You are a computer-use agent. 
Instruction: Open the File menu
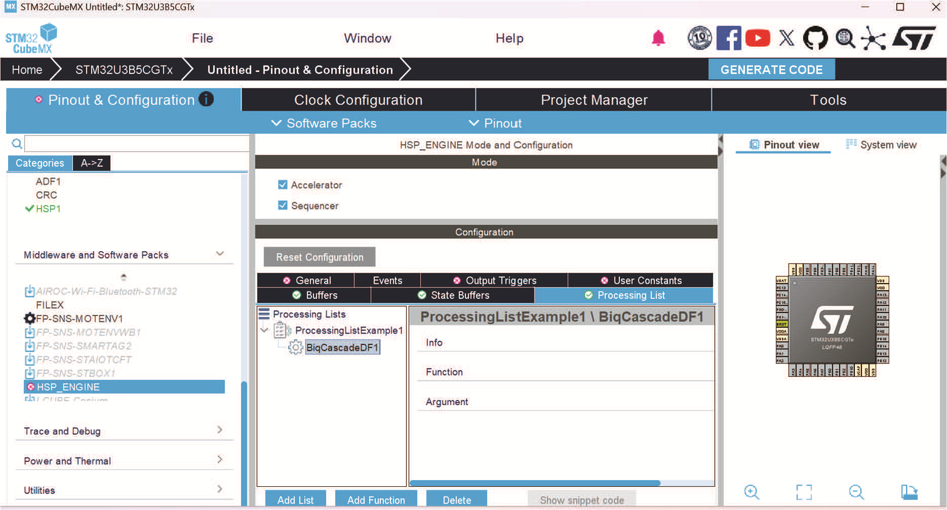click(x=203, y=38)
